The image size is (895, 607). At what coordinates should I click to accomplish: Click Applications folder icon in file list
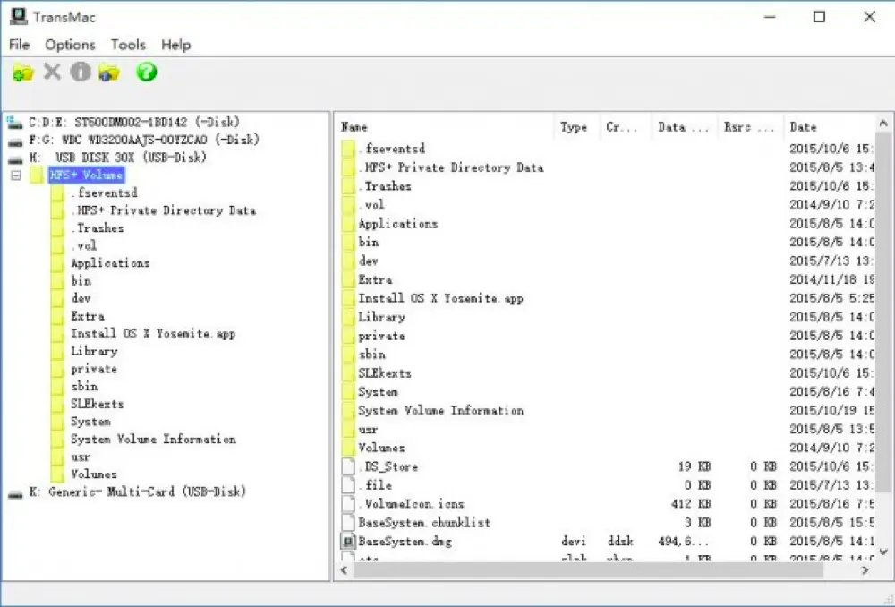pyautogui.click(x=348, y=224)
